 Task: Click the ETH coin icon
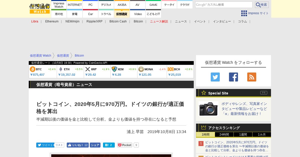pyautogui.click(x=60, y=69)
